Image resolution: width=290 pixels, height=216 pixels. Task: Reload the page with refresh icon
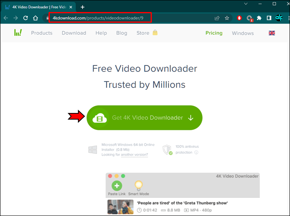click(26, 18)
